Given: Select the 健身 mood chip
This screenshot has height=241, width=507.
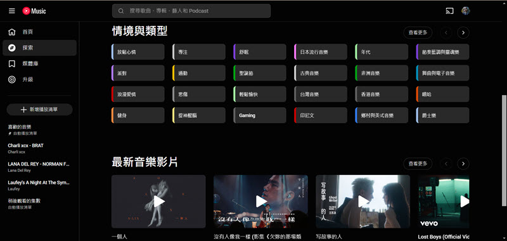Looking at the screenshot, I should pyautogui.click(x=138, y=115).
